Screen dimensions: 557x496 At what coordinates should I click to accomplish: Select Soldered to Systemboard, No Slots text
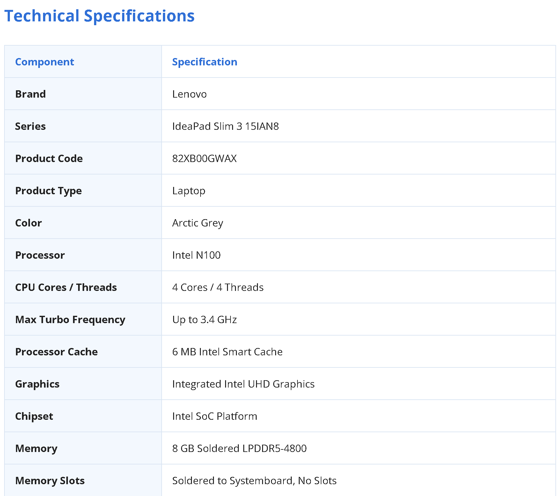tap(254, 481)
